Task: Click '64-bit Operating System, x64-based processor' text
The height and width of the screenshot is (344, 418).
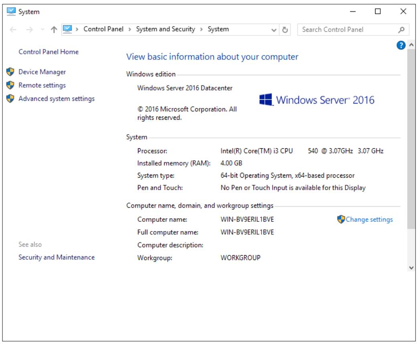Action: coord(287,176)
